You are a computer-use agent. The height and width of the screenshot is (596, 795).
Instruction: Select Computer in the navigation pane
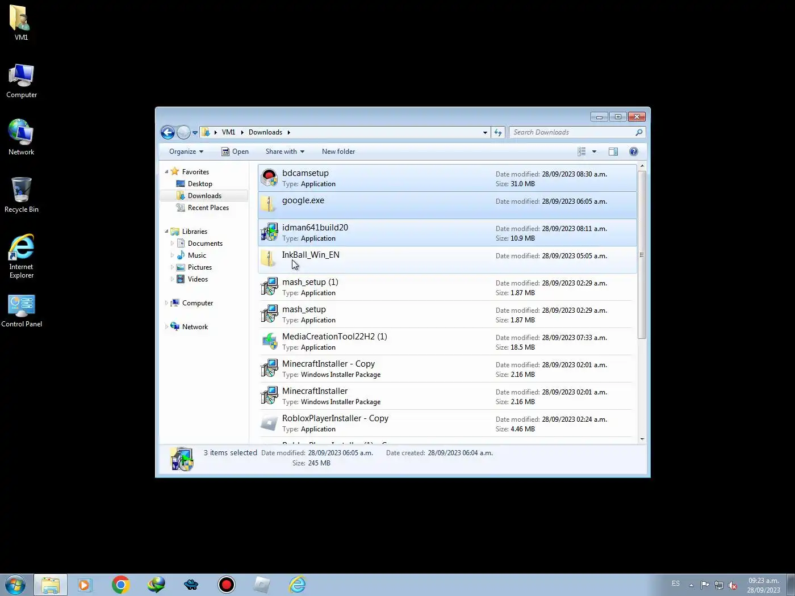197,303
